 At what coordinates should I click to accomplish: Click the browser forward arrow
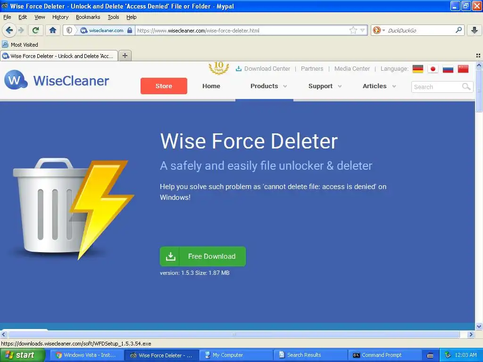[x=21, y=30]
